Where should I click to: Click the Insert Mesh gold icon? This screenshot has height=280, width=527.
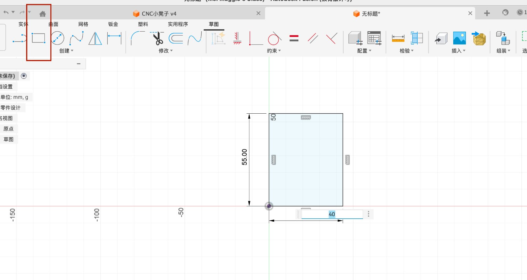[x=479, y=38]
